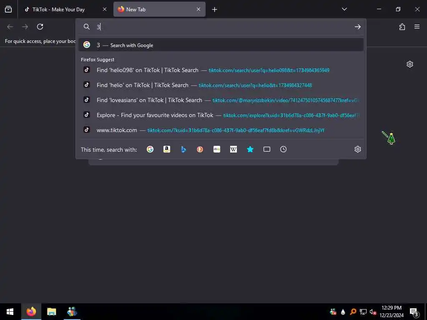This screenshot has width=427, height=320.
Task: Click tiktok.com/search/user?q=helio098 URL text
Action: (x=269, y=70)
